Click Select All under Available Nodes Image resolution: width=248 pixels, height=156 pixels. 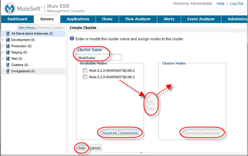coord(110,133)
